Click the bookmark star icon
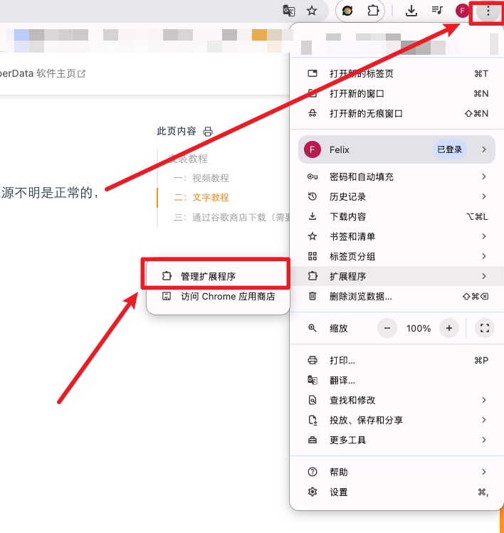This screenshot has width=504, height=533. coord(311,11)
